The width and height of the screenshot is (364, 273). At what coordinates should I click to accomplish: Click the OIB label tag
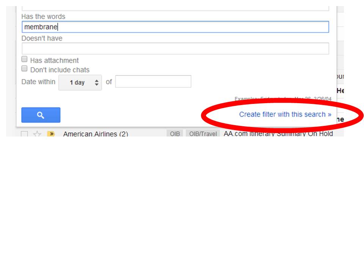pyautogui.click(x=175, y=134)
